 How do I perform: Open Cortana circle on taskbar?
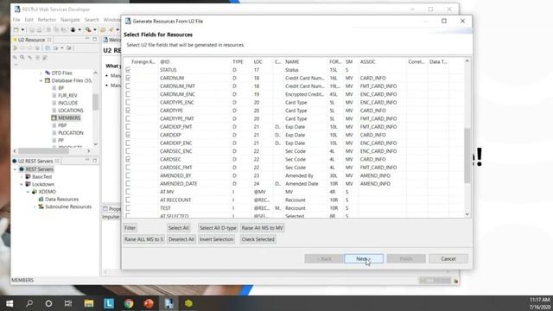tap(48, 303)
